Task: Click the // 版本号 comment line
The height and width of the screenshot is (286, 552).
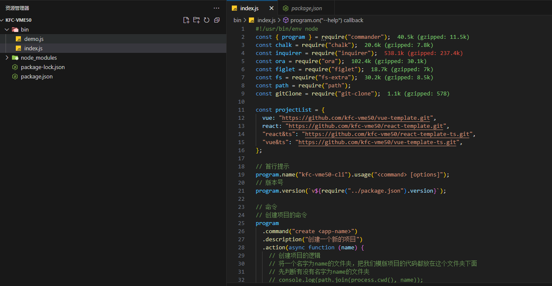Action: [x=269, y=182]
